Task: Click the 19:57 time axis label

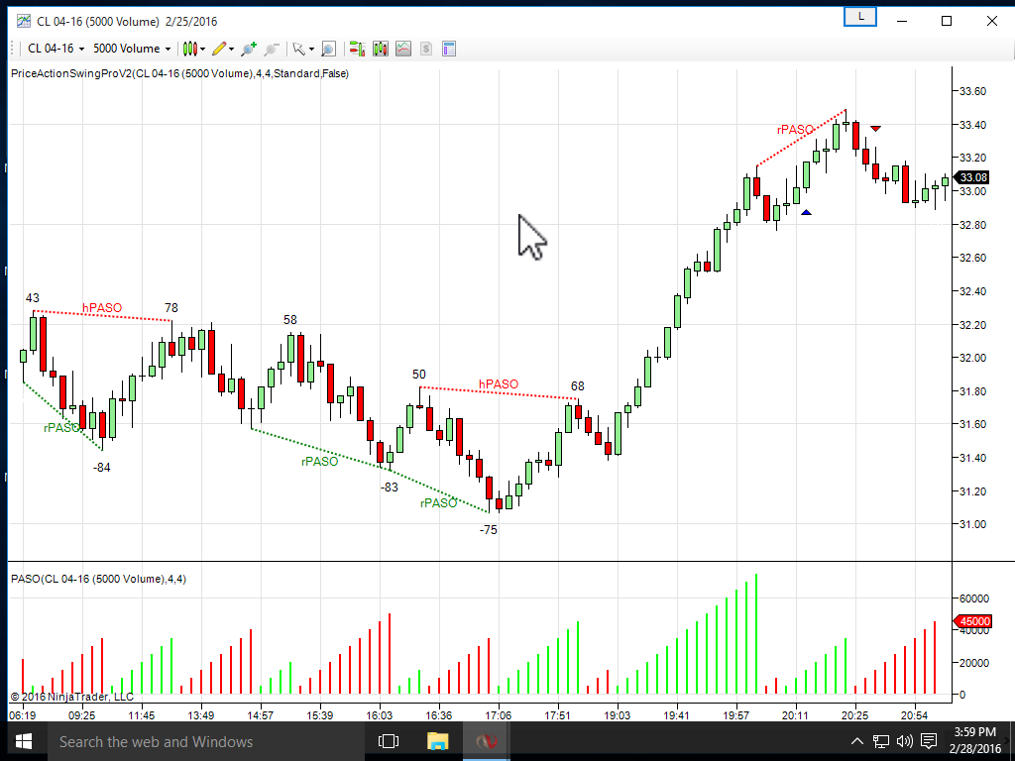Action: click(x=736, y=715)
